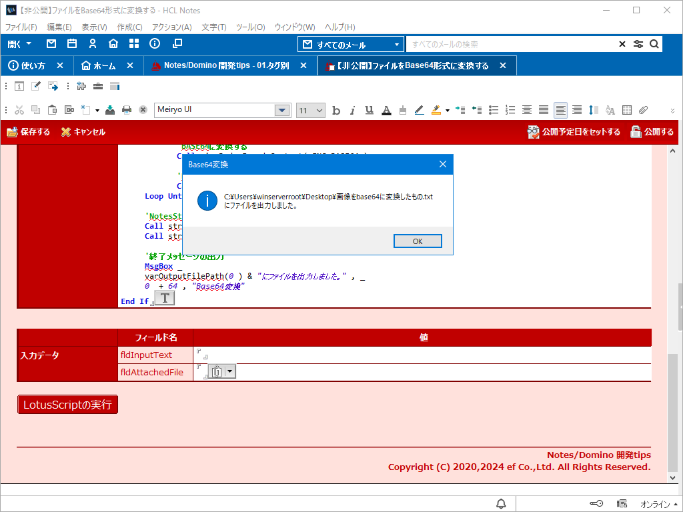Screen dimensions: 683x512
Task: Click the LotusScriptの実行 button
Action: click(x=67, y=405)
